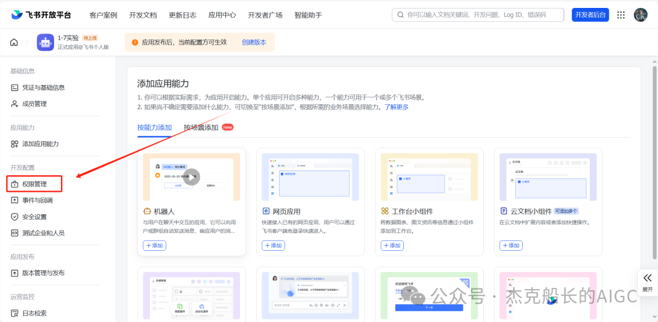Click the 权限管理 lock icon
The height and width of the screenshot is (322, 658).
tap(14, 184)
